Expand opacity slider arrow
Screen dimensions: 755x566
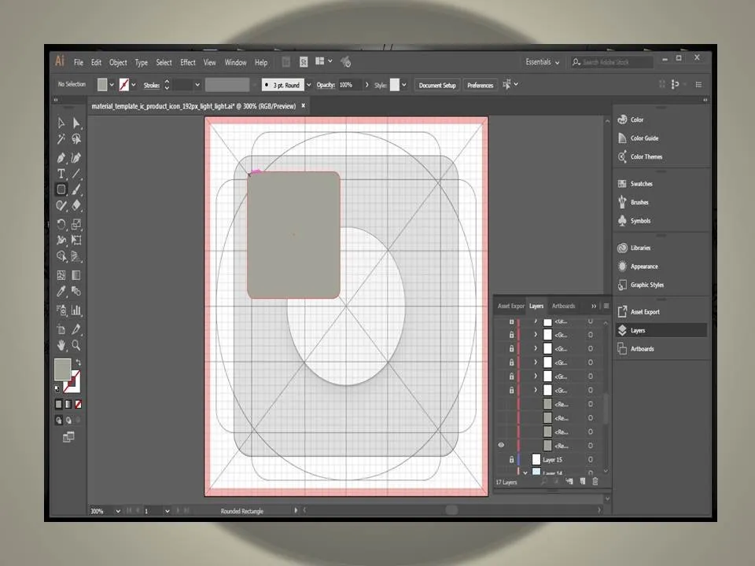coord(367,85)
